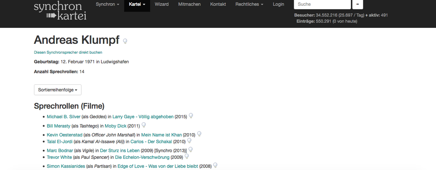Open the Moby Dick film link

click(x=115, y=126)
